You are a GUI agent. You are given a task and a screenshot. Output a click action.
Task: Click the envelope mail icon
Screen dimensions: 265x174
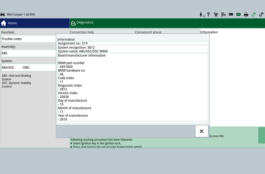pyautogui.click(x=231, y=15)
